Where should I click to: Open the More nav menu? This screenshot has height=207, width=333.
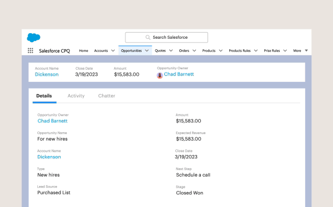(x=297, y=50)
